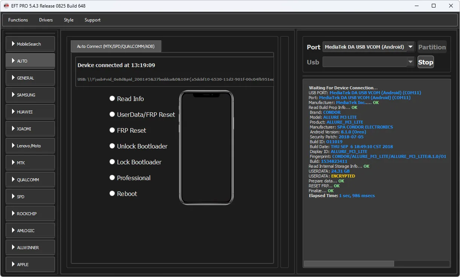Screen dimensions: 460x277
Task: Open the SAMSUNG sidebar category
Action: [30, 95]
